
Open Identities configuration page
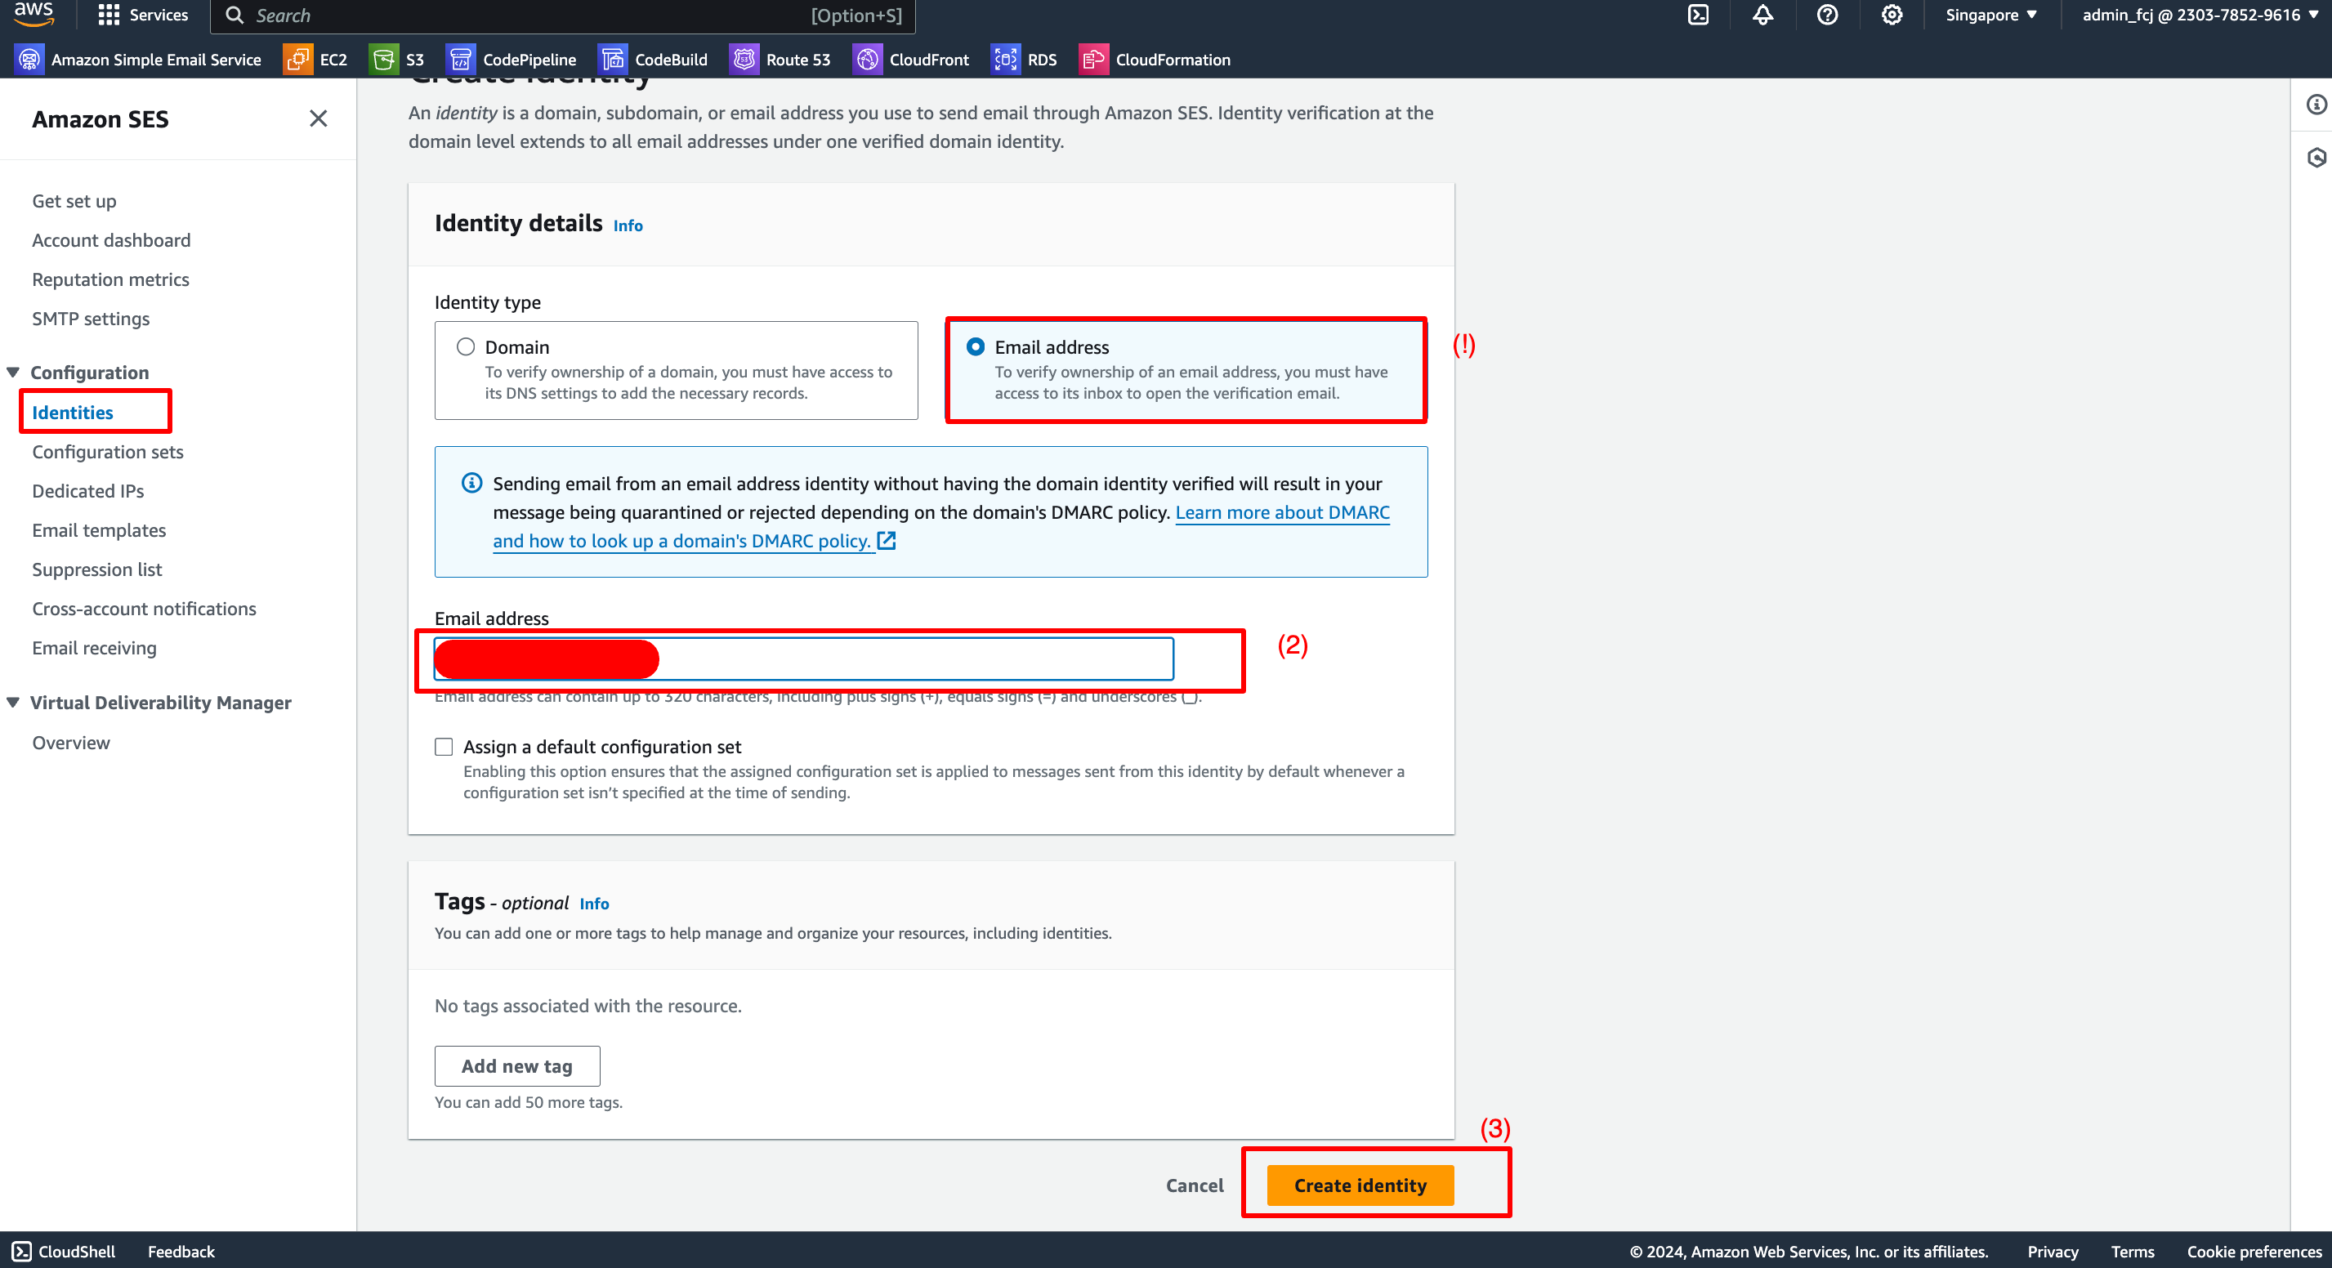[74, 413]
